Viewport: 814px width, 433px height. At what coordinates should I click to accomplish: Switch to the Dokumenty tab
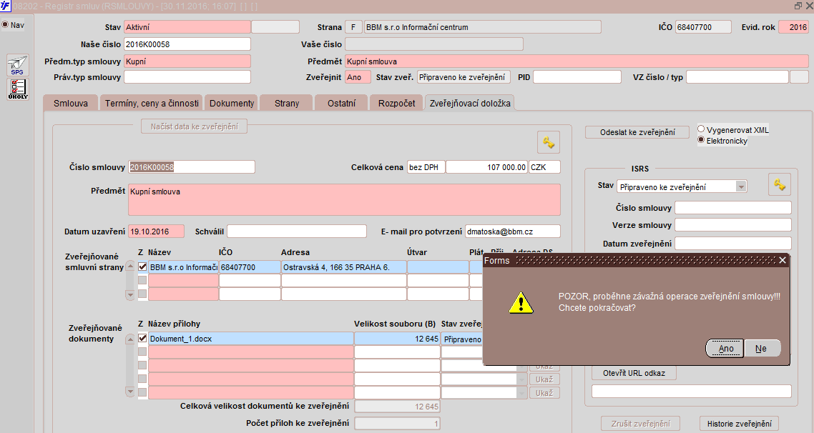[232, 103]
